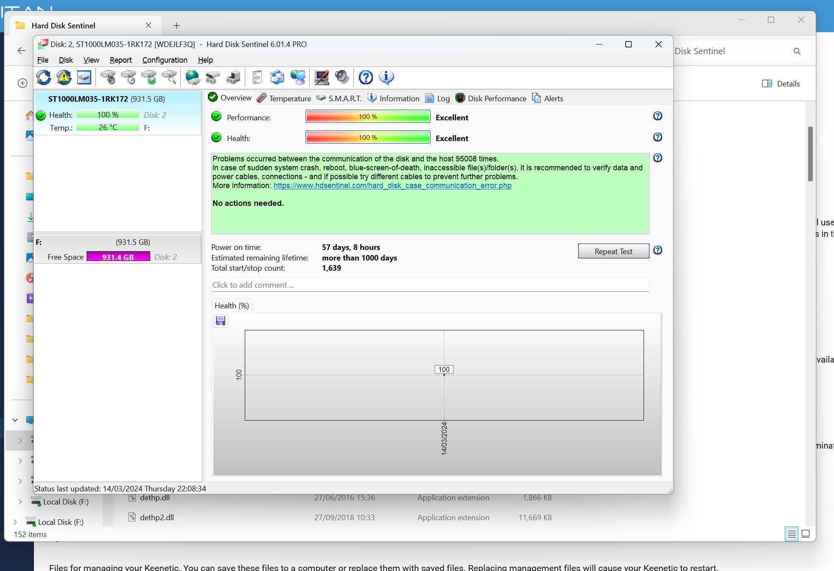
Task: Click the disk with green checkmark toolbar icon
Action: [x=149, y=77]
